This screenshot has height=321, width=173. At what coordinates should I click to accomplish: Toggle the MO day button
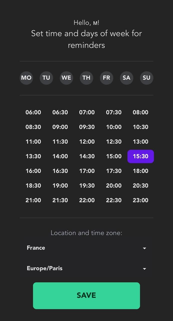point(26,78)
